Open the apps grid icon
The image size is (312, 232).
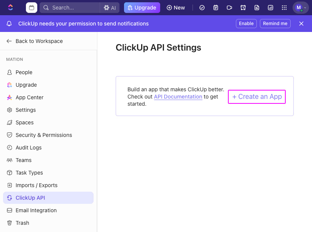(x=284, y=8)
